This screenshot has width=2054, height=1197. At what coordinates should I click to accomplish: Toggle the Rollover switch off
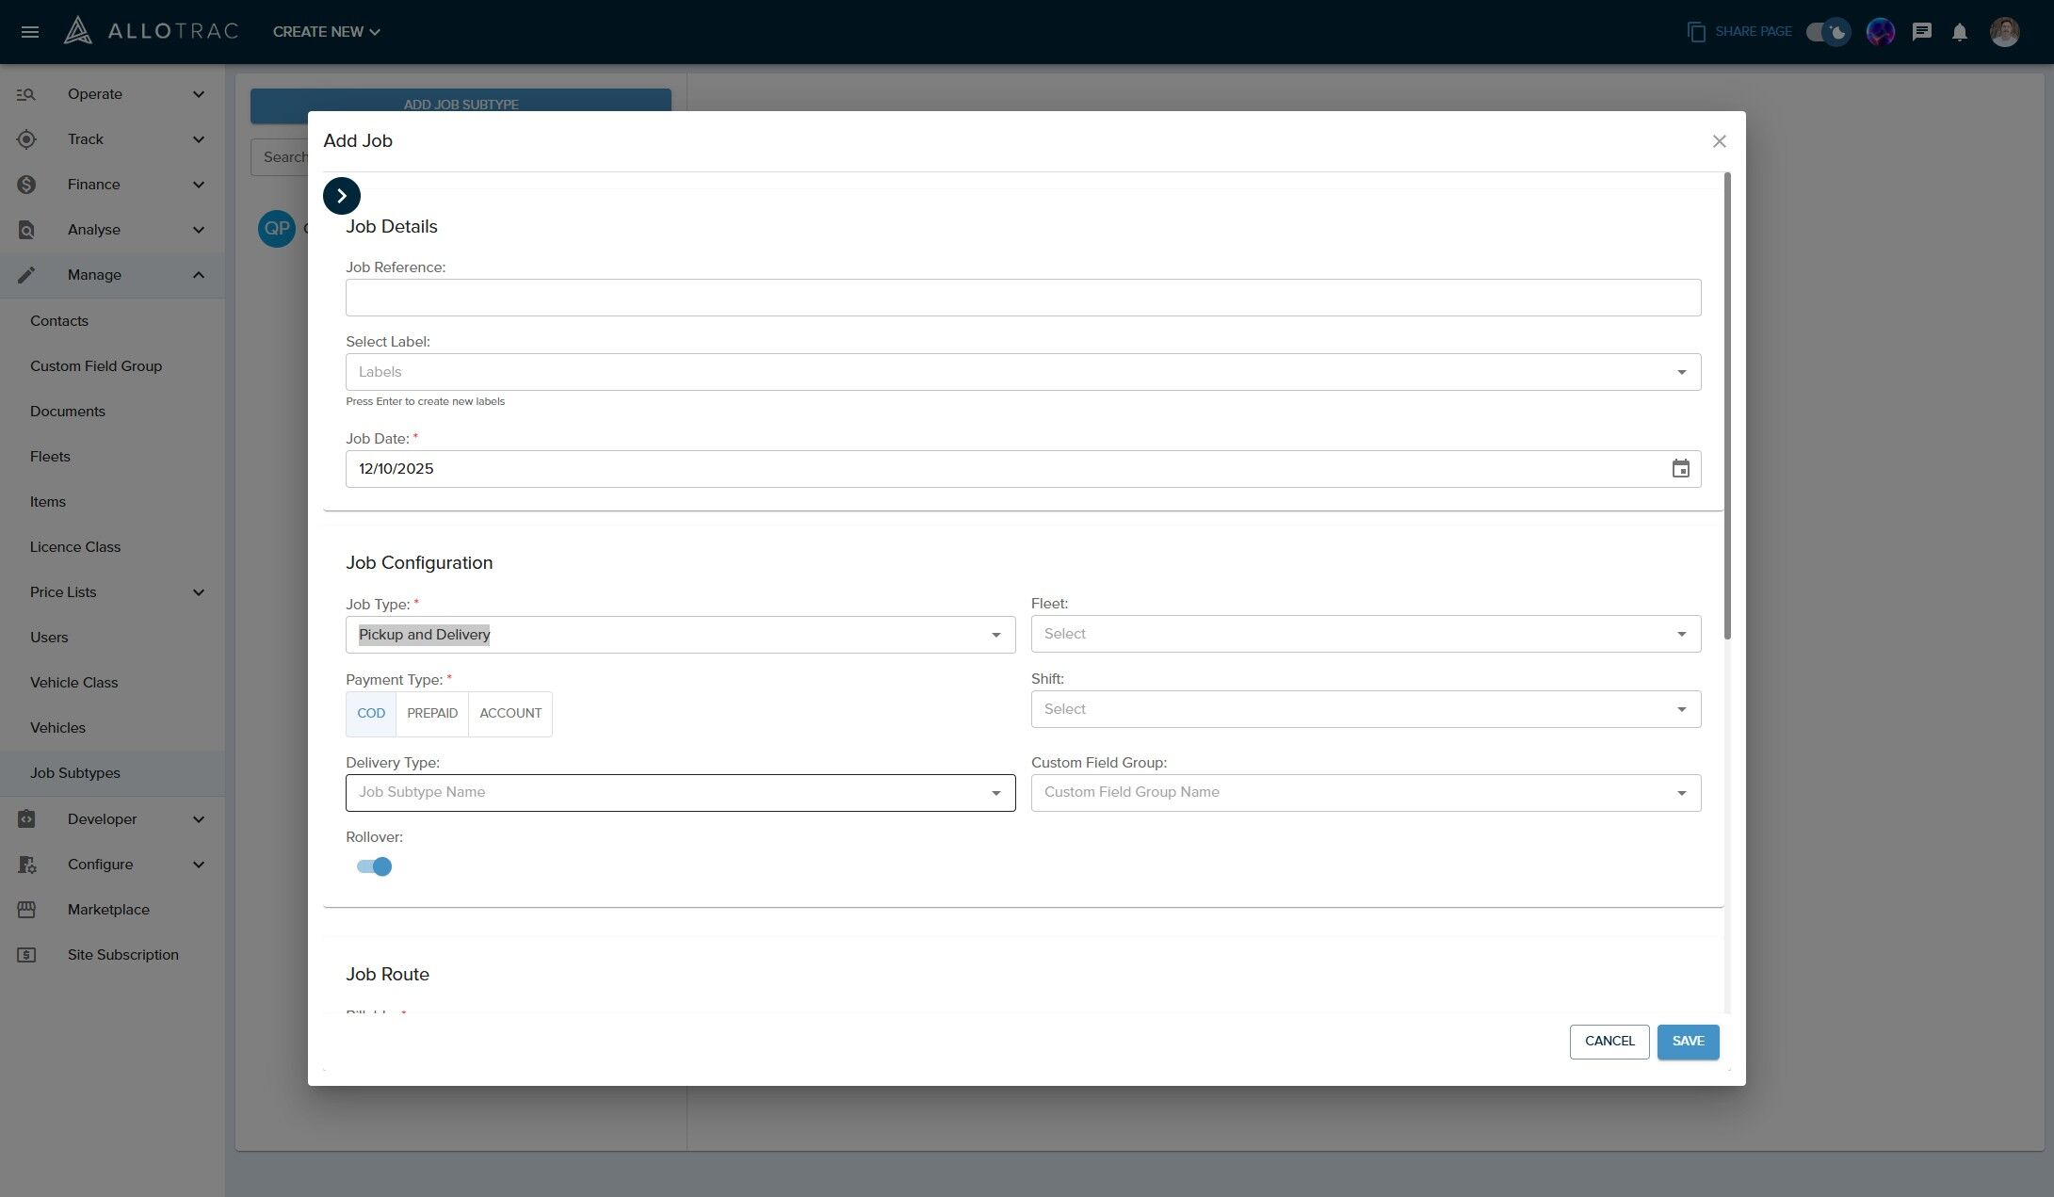coord(374,866)
